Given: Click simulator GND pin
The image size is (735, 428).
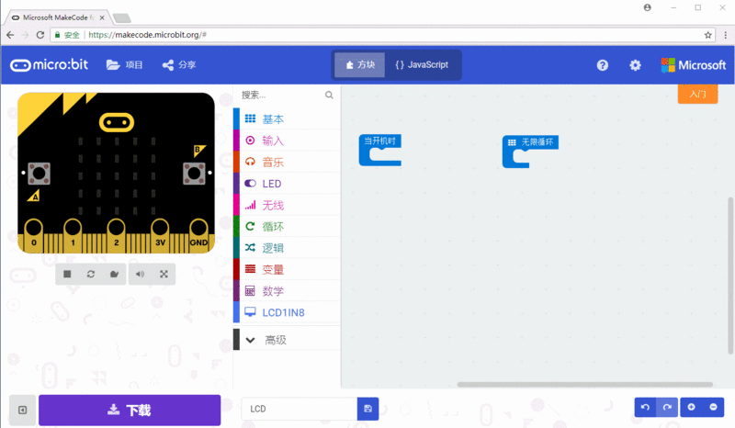Looking at the screenshot, I should 198,235.
